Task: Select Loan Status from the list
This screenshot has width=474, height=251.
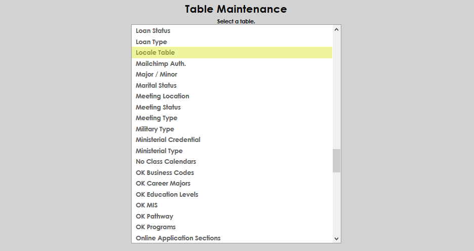Action: click(153, 31)
